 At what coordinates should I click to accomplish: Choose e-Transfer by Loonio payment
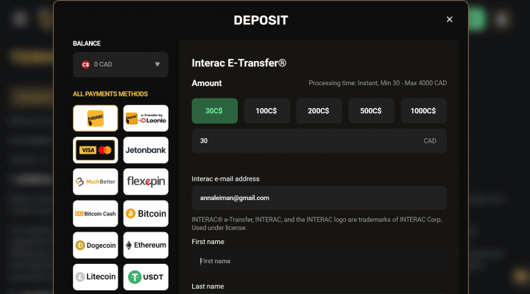pos(146,118)
